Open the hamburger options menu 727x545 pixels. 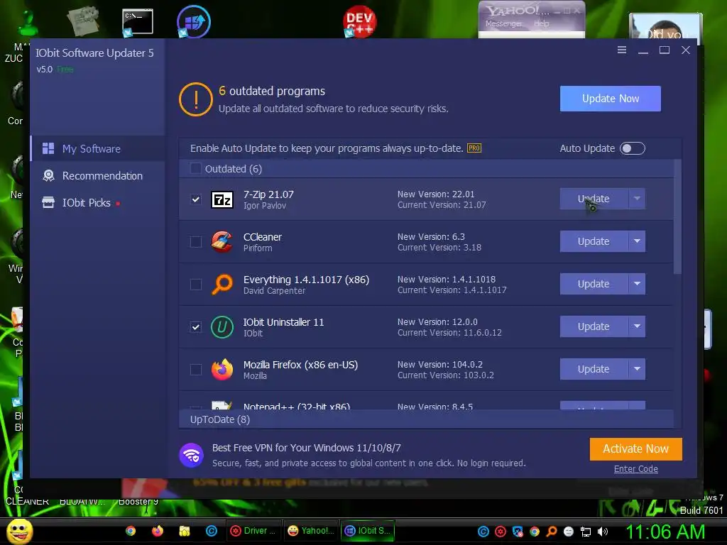(622, 50)
